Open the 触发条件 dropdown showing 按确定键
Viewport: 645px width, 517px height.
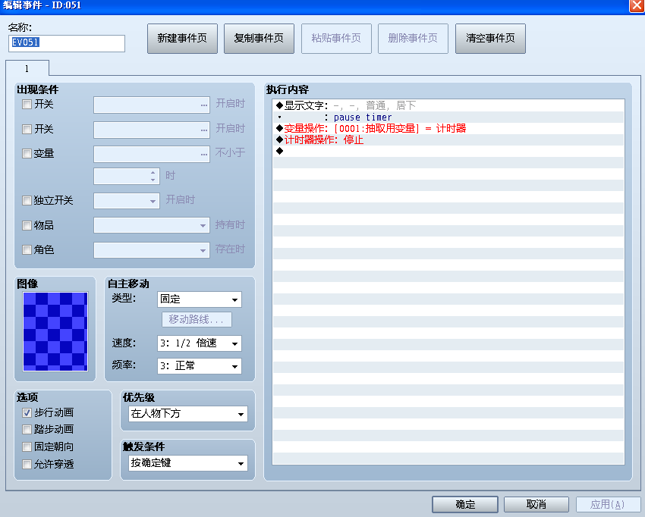(x=188, y=463)
